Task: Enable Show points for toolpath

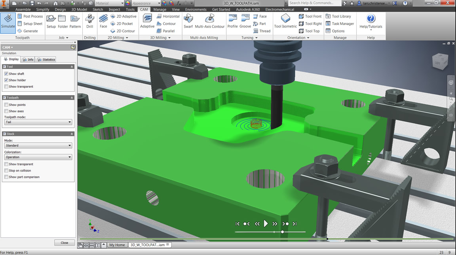Action: [x=6, y=105]
